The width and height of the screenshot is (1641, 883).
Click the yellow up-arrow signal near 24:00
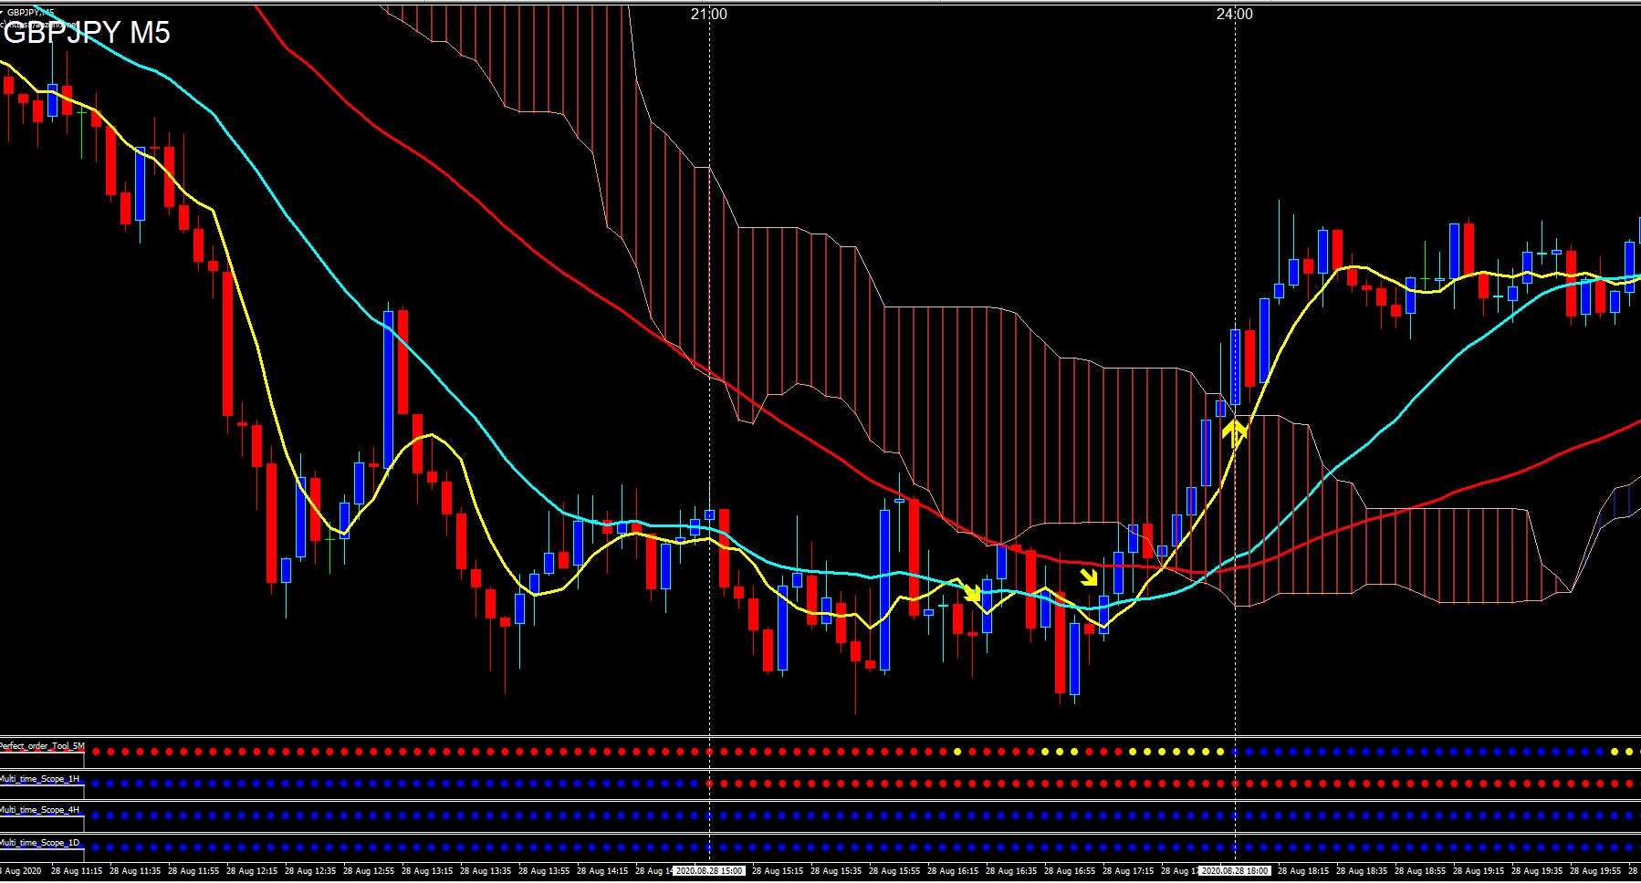point(1234,432)
